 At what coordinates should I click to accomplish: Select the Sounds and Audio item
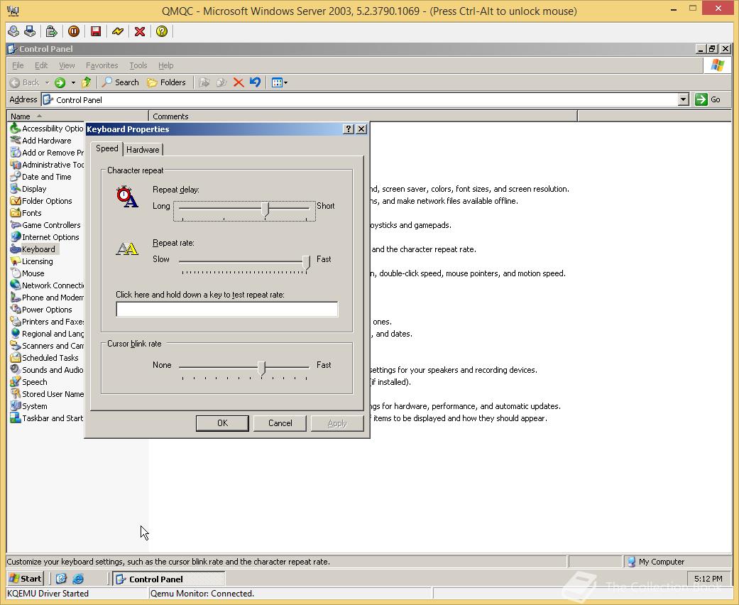pyautogui.click(x=47, y=370)
